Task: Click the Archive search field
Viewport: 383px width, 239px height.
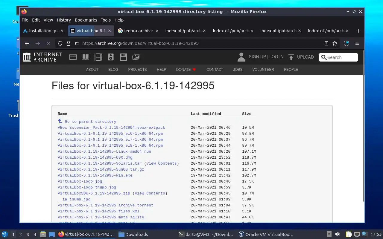Action: [x=338, y=57]
